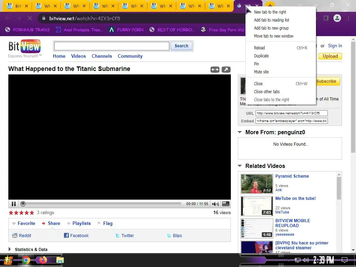The height and width of the screenshot is (267, 356).
Task: Click the Reddit share icon
Action: point(15,235)
